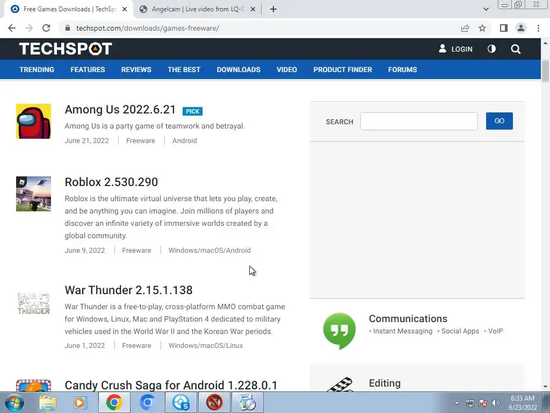Select the Free Games Downloads tab

coord(69,9)
